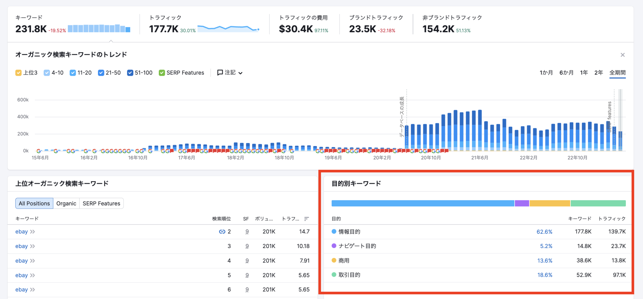This screenshot has width=643, height=299.
Task: Click the double-chevron next to ebay position 6
Action: [x=32, y=289]
